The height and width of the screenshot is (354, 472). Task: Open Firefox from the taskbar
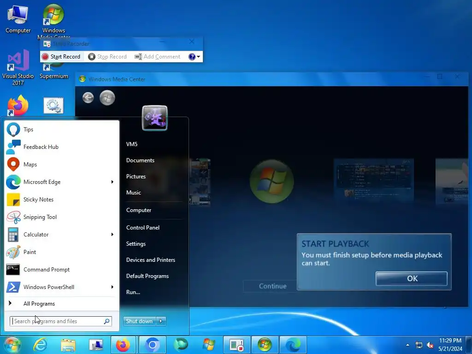tap(123, 345)
